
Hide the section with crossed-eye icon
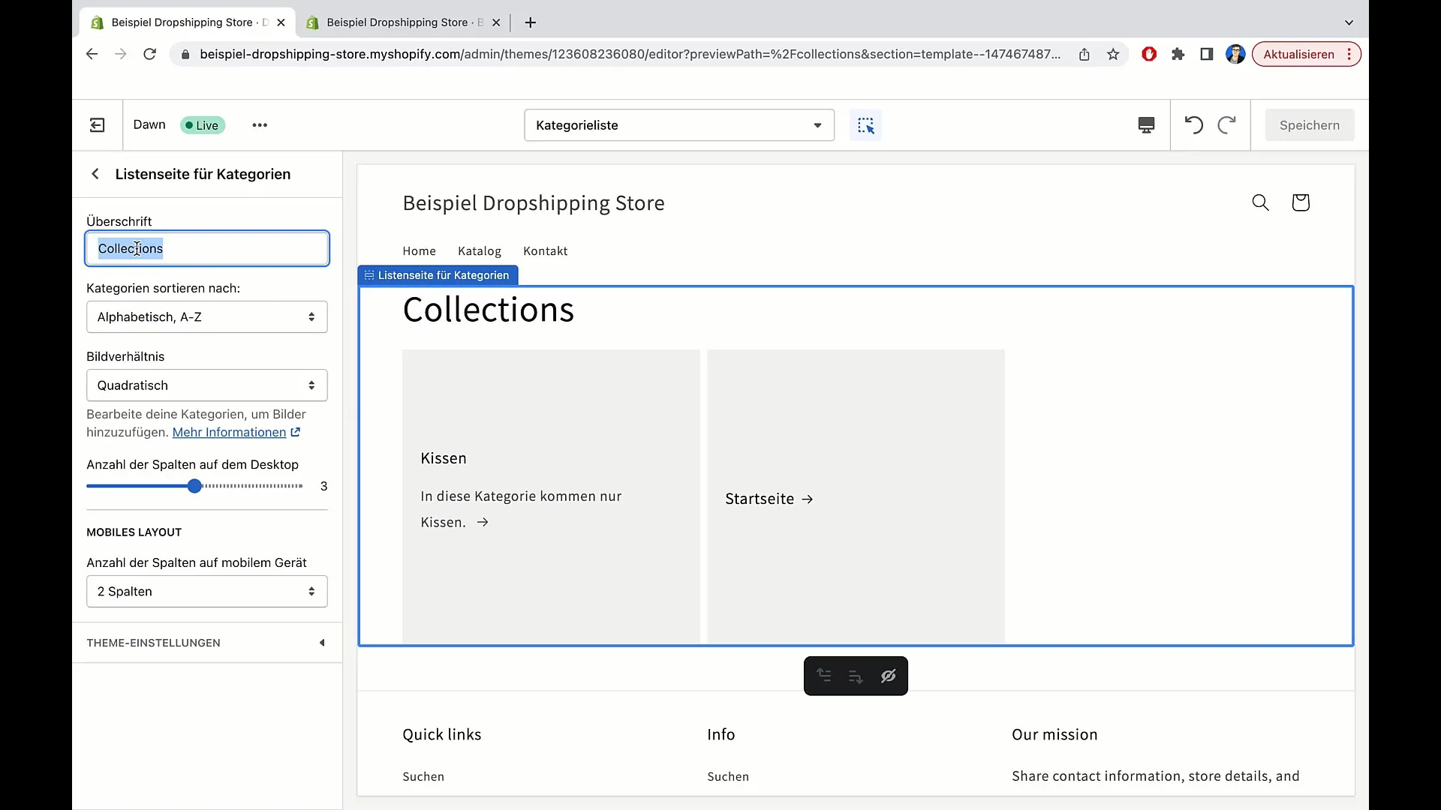888,676
